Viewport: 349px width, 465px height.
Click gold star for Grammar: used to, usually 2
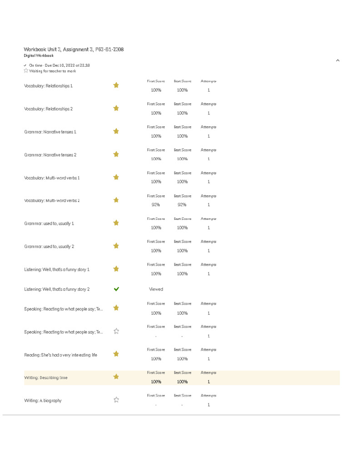(x=116, y=246)
